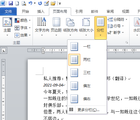This screenshot has height=120, width=140.
Task: Click the indent marker on horizontal ruler
Action: (43, 50)
